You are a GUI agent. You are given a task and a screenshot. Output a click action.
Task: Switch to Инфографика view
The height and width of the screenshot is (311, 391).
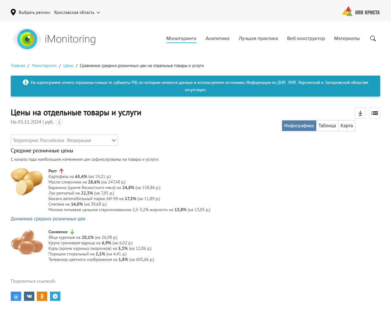pos(299,126)
